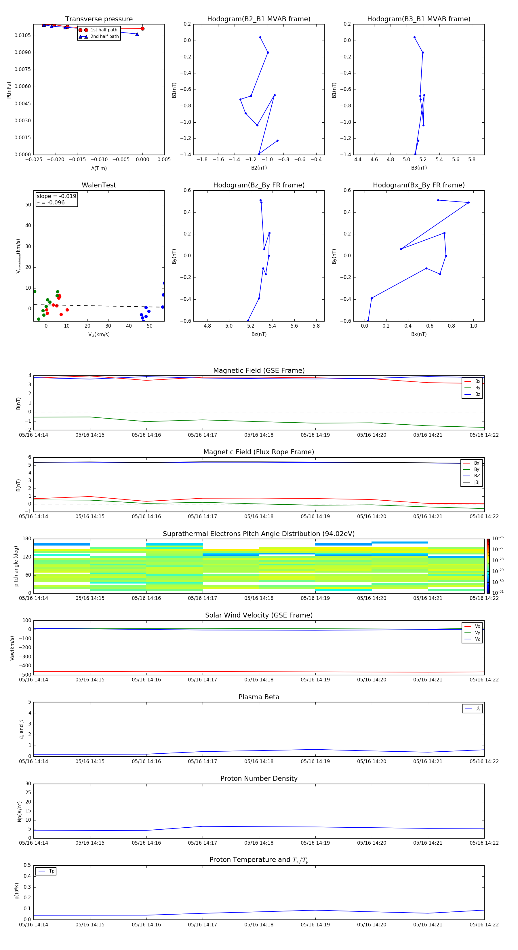Click the 'Pt(nPa)' y-axis label
The width and height of the screenshot is (518, 950).
(x=9, y=90)
